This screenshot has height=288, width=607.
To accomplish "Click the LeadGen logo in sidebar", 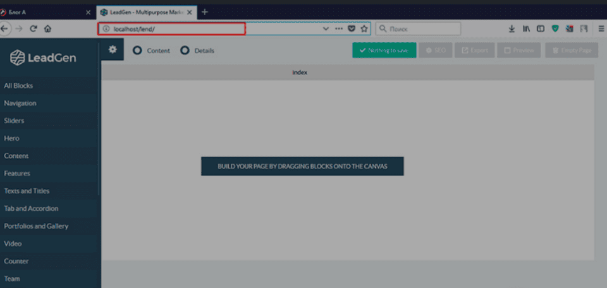I will (44, 58).
